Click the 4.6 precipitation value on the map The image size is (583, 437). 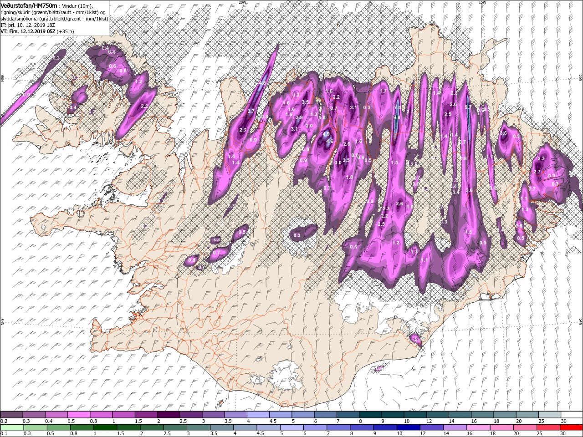(330, 141)
